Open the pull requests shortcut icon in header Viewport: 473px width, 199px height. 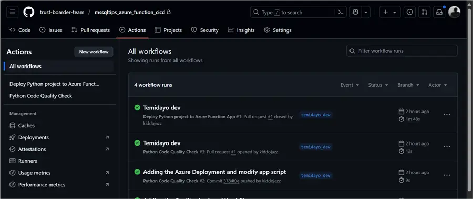(x=425, y=13)
